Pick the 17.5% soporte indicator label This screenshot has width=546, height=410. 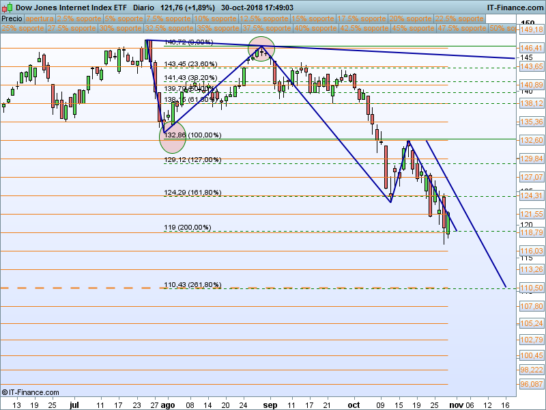(362, 18)
